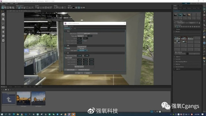The width and height of the screenshot is (206, 116).
Task: Open WeChat from the taskbar
Action: pyautogui.click(x=53, y=115)
